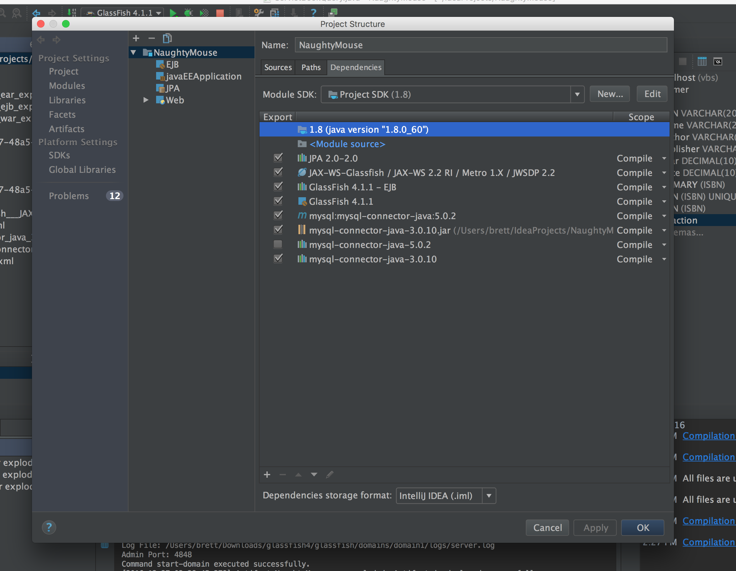
Task: Open the GlassFish 4.1.1 run configuration dropdown
Action: tap(123, 13)
